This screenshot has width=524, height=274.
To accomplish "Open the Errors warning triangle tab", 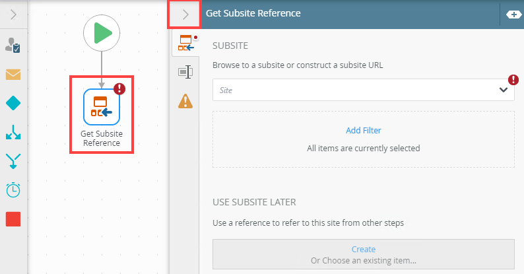I will 185,100.
